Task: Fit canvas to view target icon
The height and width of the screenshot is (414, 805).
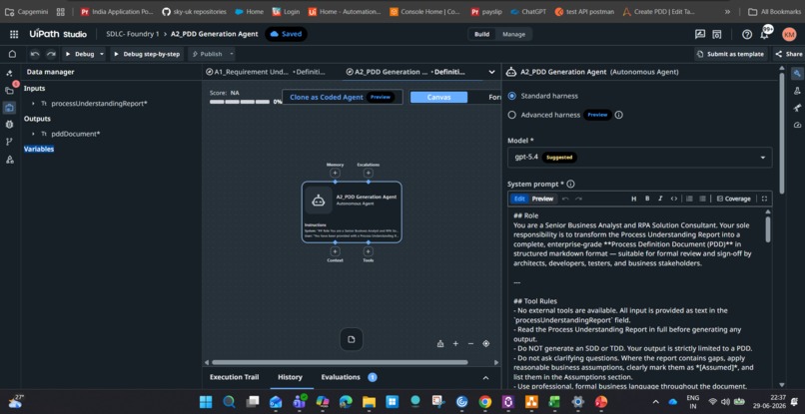Action: [x=485, y=344]
